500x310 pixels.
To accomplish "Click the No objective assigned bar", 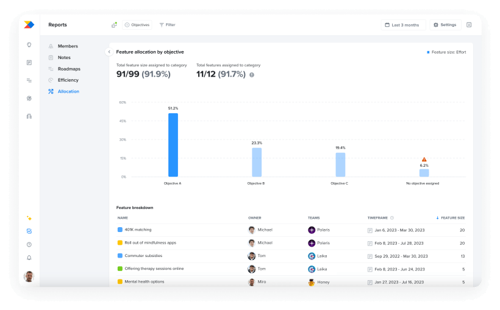I will coord(424,173).
